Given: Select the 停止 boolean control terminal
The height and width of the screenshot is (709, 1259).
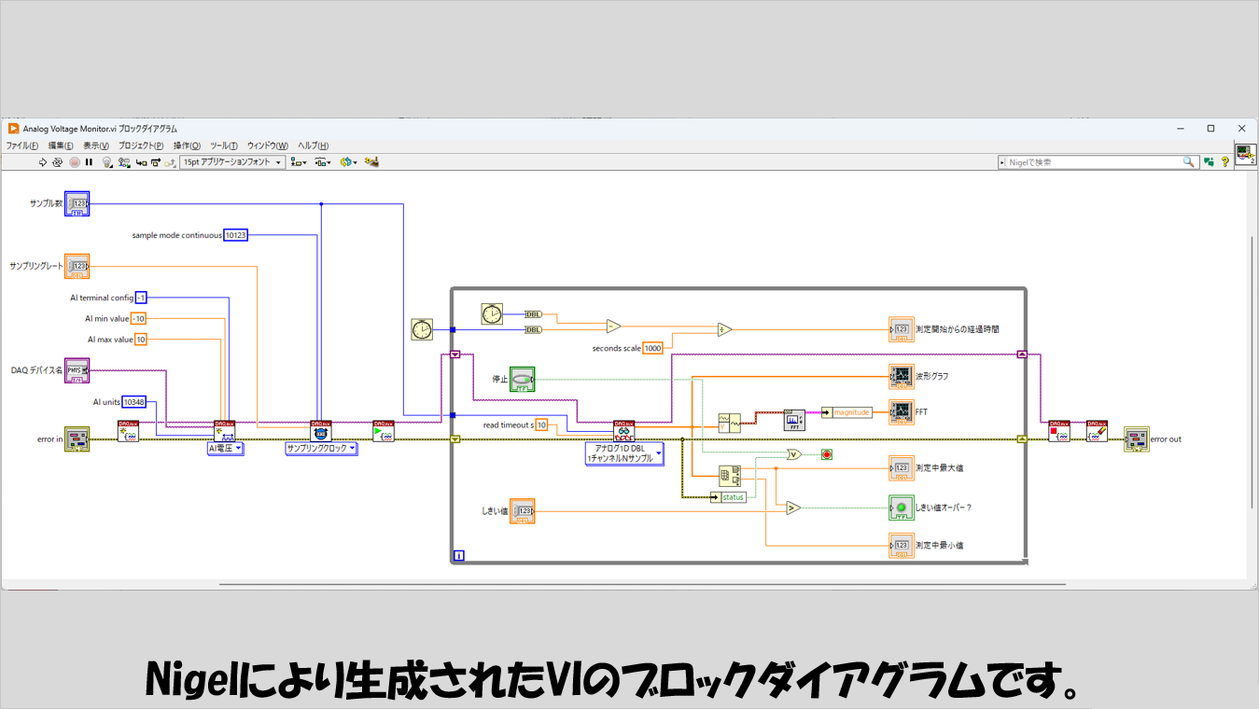Looking at the screenshot, I should pos(523,379).
